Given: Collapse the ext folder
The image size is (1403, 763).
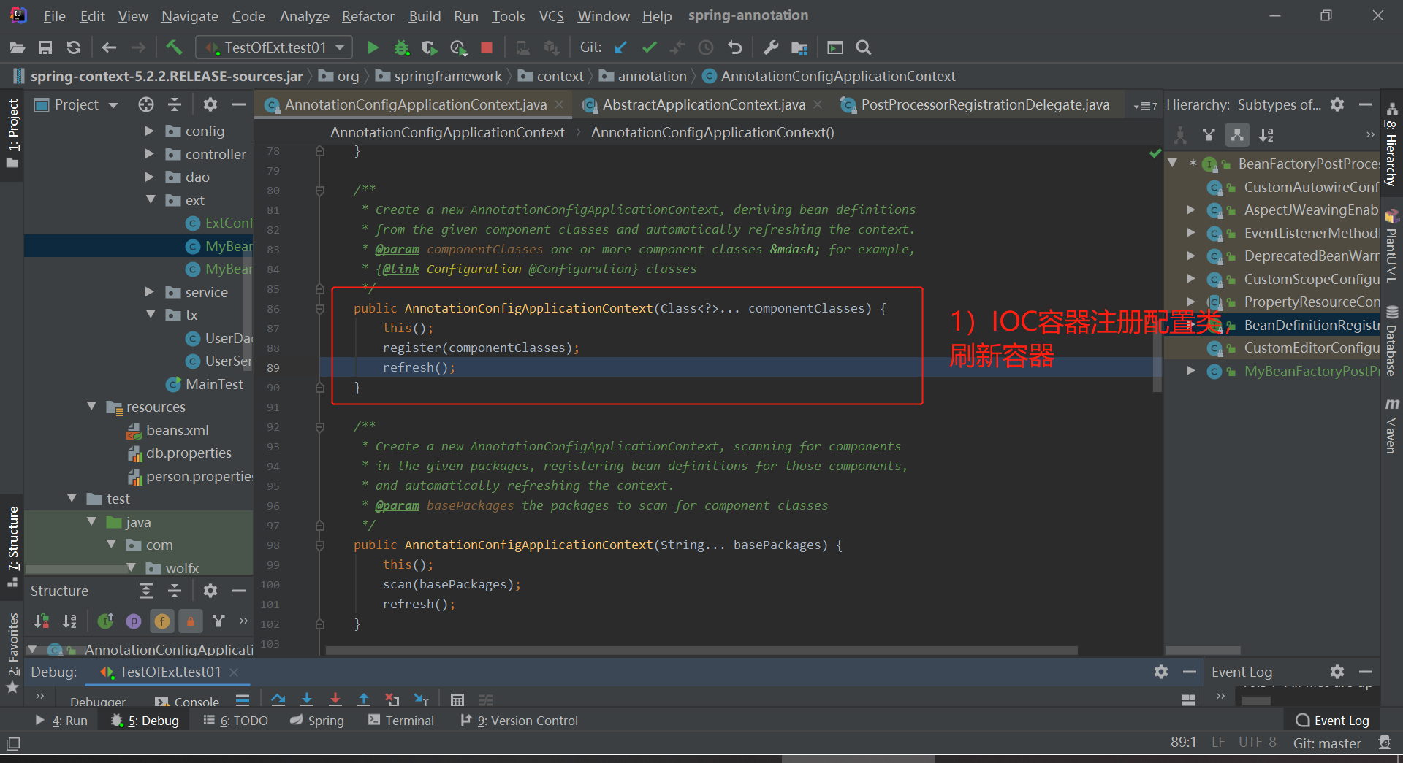Looking at the screenshot, I should click(151, 200).
